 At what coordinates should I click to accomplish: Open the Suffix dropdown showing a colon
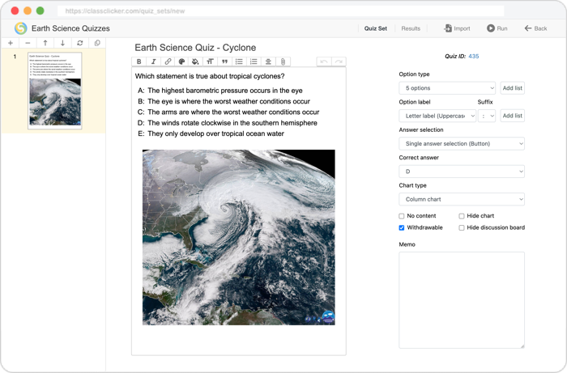click(x=487, y=116)
